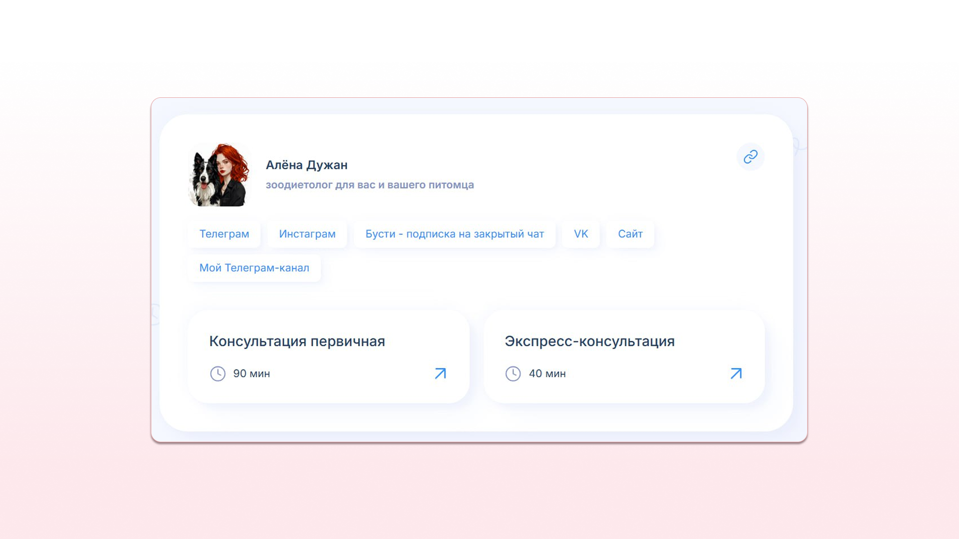
Task: Click the avatar of woman with dog
Action: coord(219,175)
